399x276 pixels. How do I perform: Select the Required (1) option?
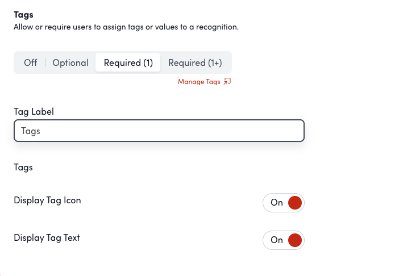(x=128, y=62)
